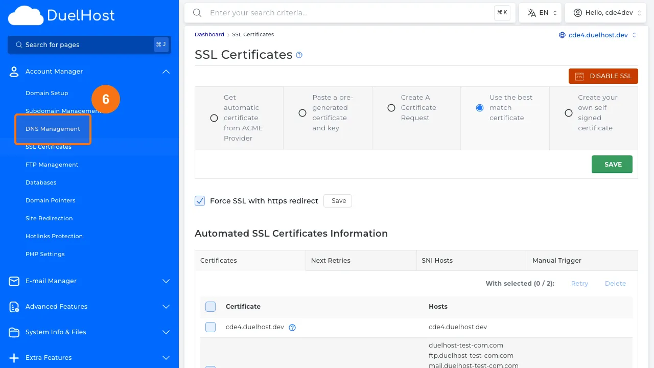Screen dimensions: 654x368
Task: Click the System Info & Files folder icon
Action: coord(14,332)
